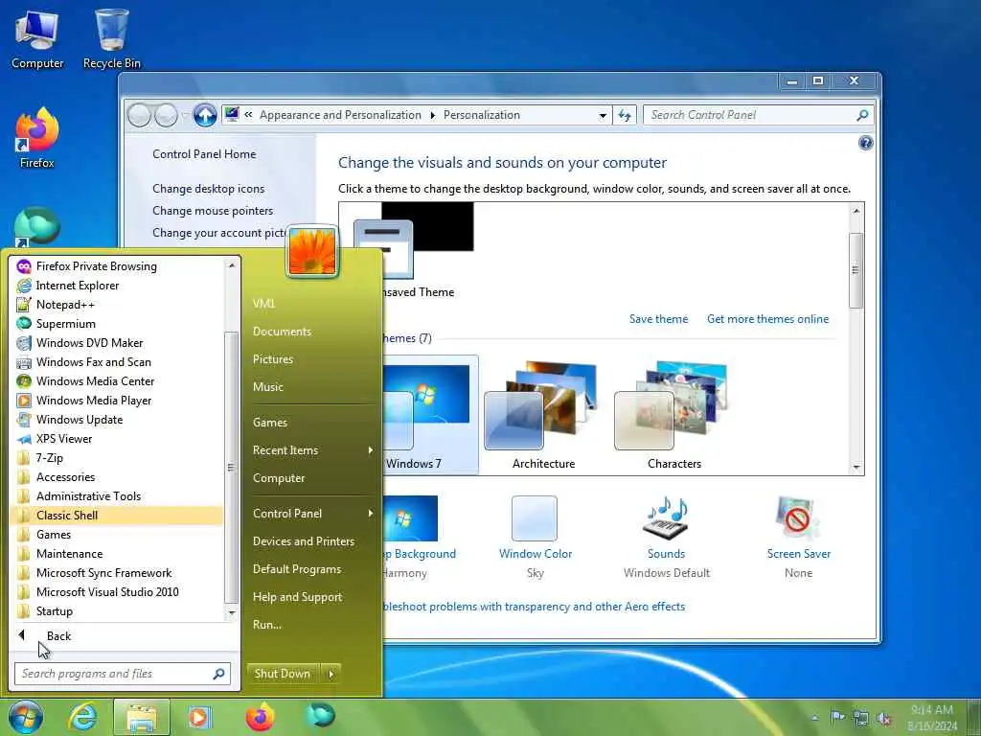Select the Architecture theme

tap(543, 416)
